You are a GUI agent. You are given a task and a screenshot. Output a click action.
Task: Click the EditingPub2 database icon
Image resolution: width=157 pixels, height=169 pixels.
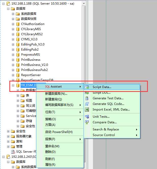(18, 50)
